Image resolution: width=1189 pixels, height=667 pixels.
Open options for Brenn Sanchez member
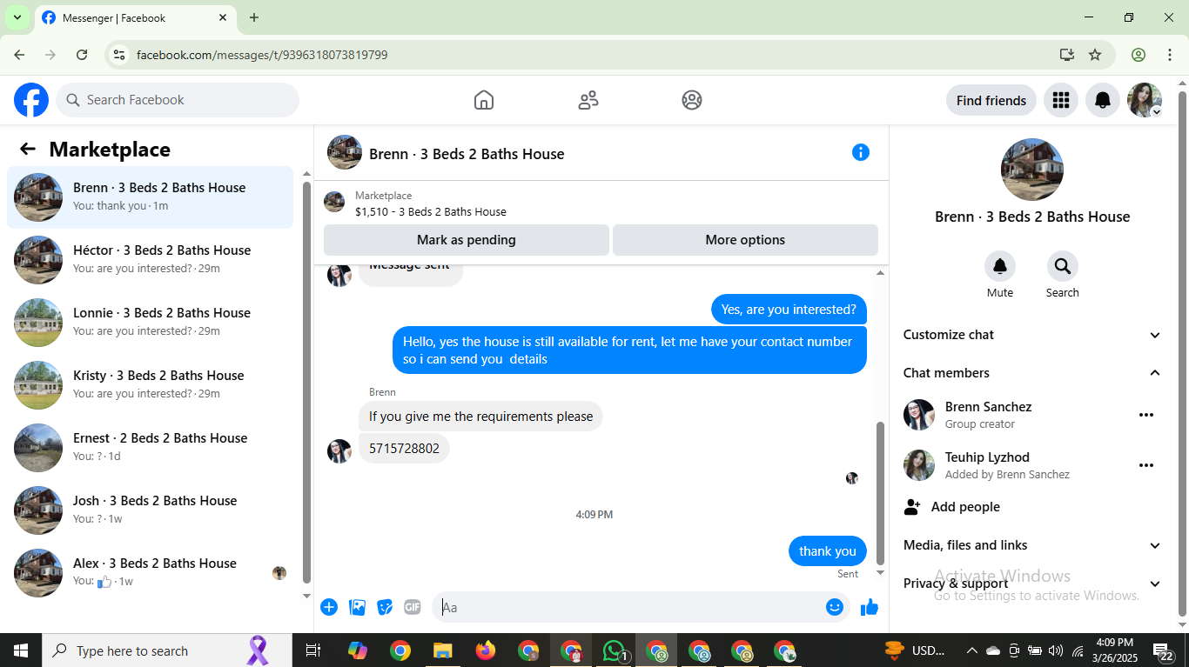[x=1146, y=415]
